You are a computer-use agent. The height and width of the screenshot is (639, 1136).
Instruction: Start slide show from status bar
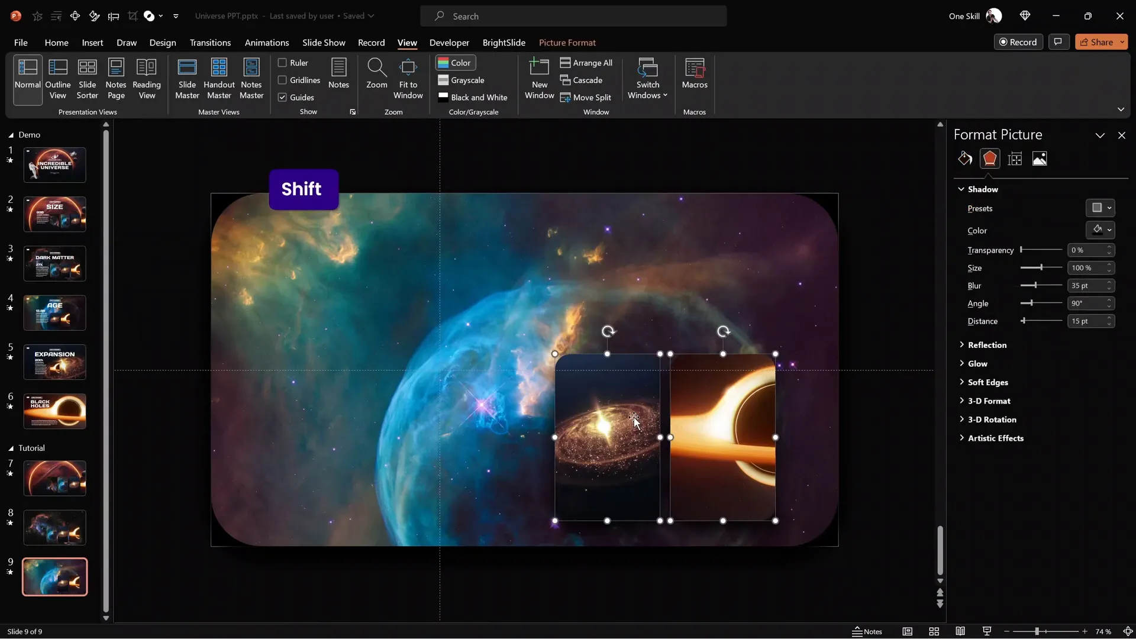(x=986, y=631)
